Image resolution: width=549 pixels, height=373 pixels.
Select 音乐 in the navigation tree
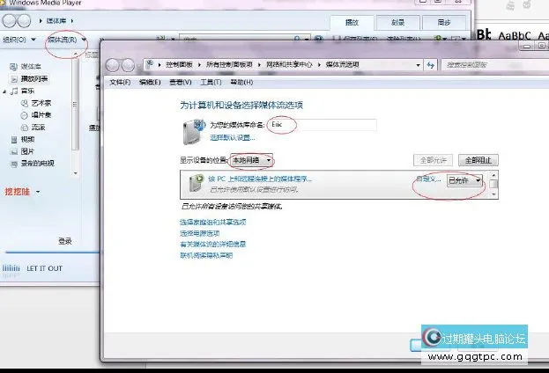tap(27, 91)
